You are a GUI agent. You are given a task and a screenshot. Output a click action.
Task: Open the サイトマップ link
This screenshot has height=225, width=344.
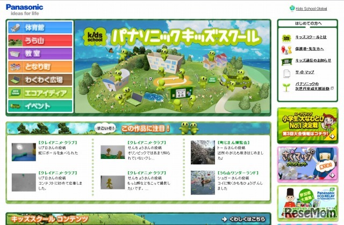tap(305, 72)
